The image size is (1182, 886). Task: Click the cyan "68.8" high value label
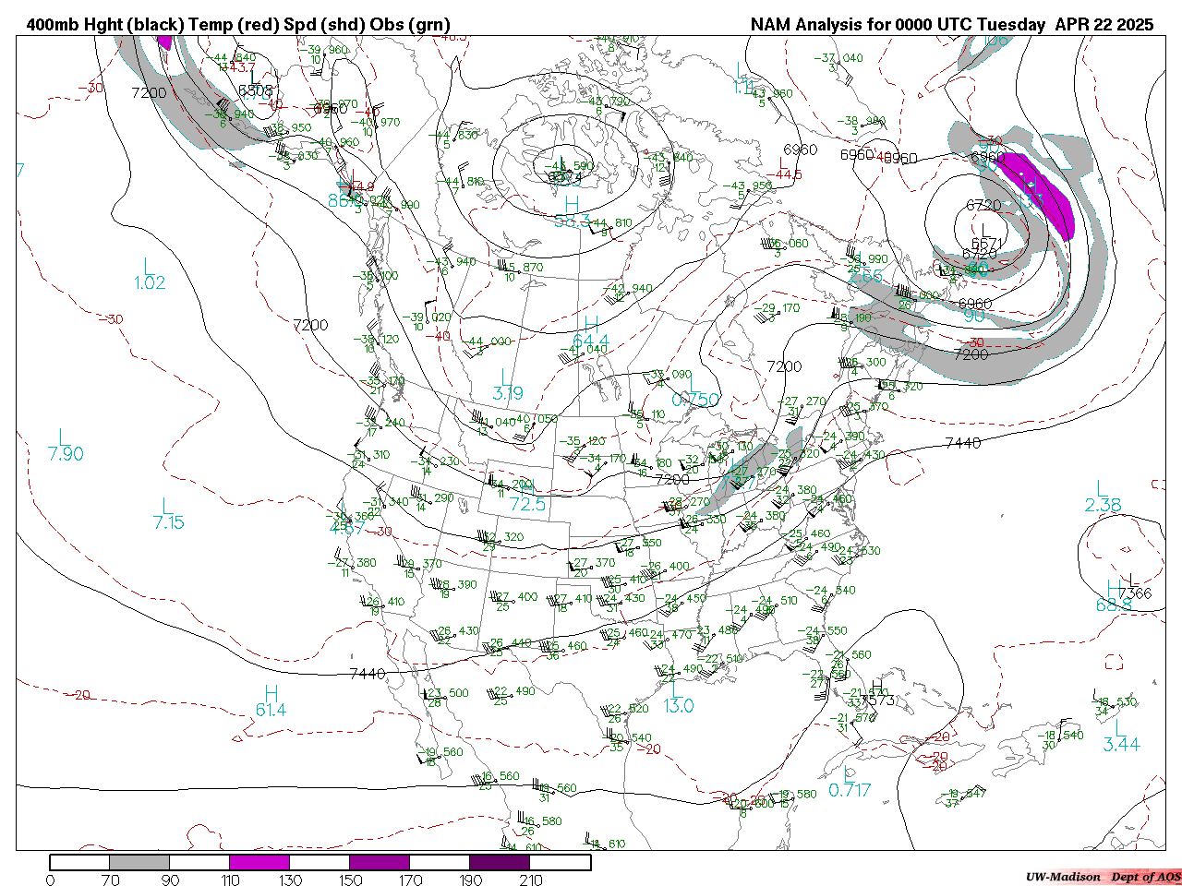1114,605
